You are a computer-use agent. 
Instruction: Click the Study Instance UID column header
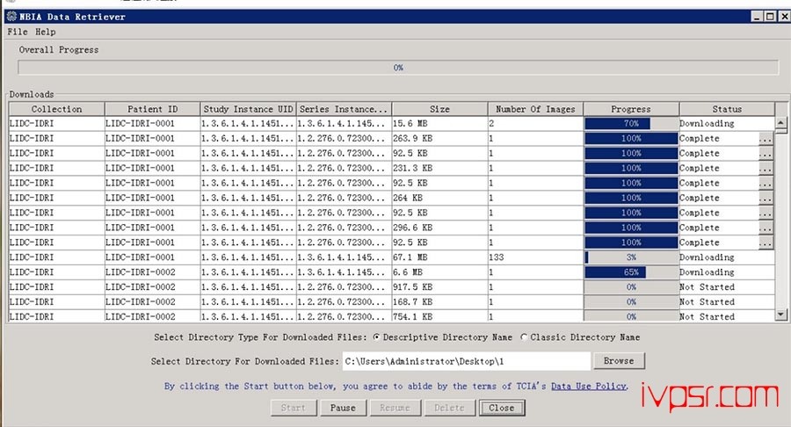point(248,109)
